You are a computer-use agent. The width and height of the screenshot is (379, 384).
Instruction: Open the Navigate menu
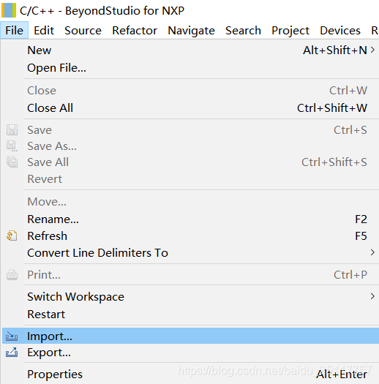coord(191,31)
